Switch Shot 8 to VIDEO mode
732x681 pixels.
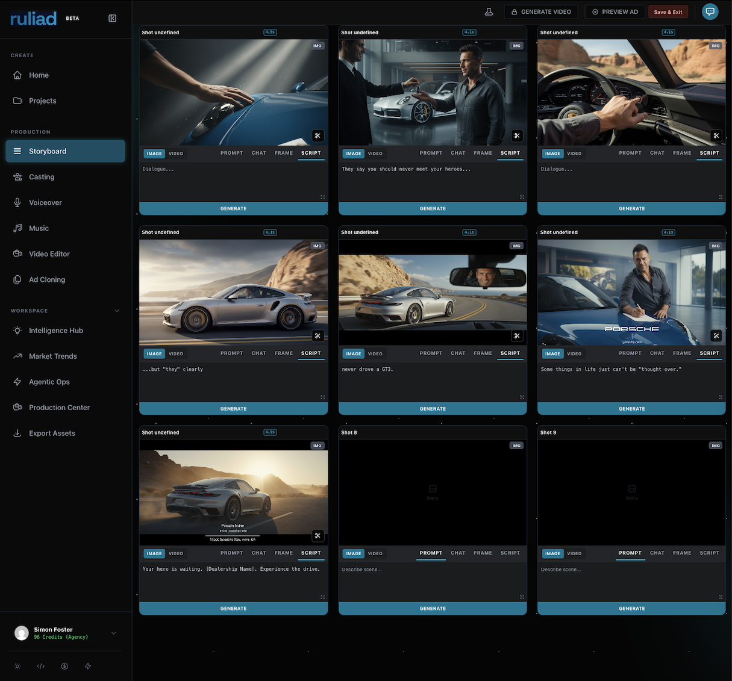375,553
